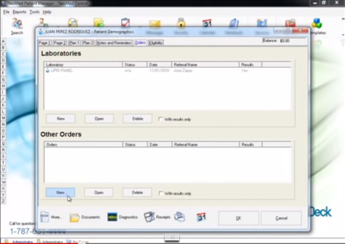Open the File menu
345x244 pixels.
(x=5, y=12)
